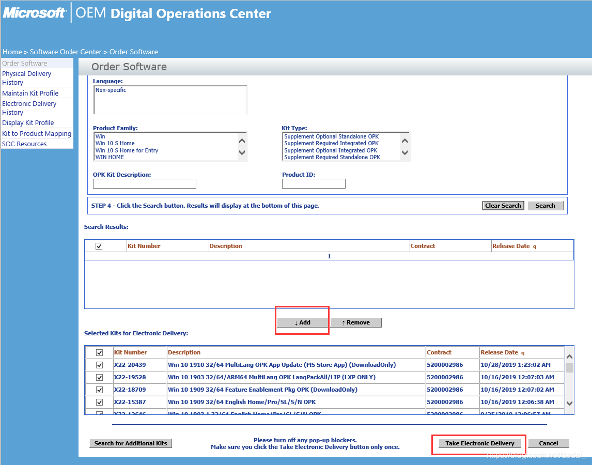
Task: Select Order Software in sidebar
Action: coord(25,63)
